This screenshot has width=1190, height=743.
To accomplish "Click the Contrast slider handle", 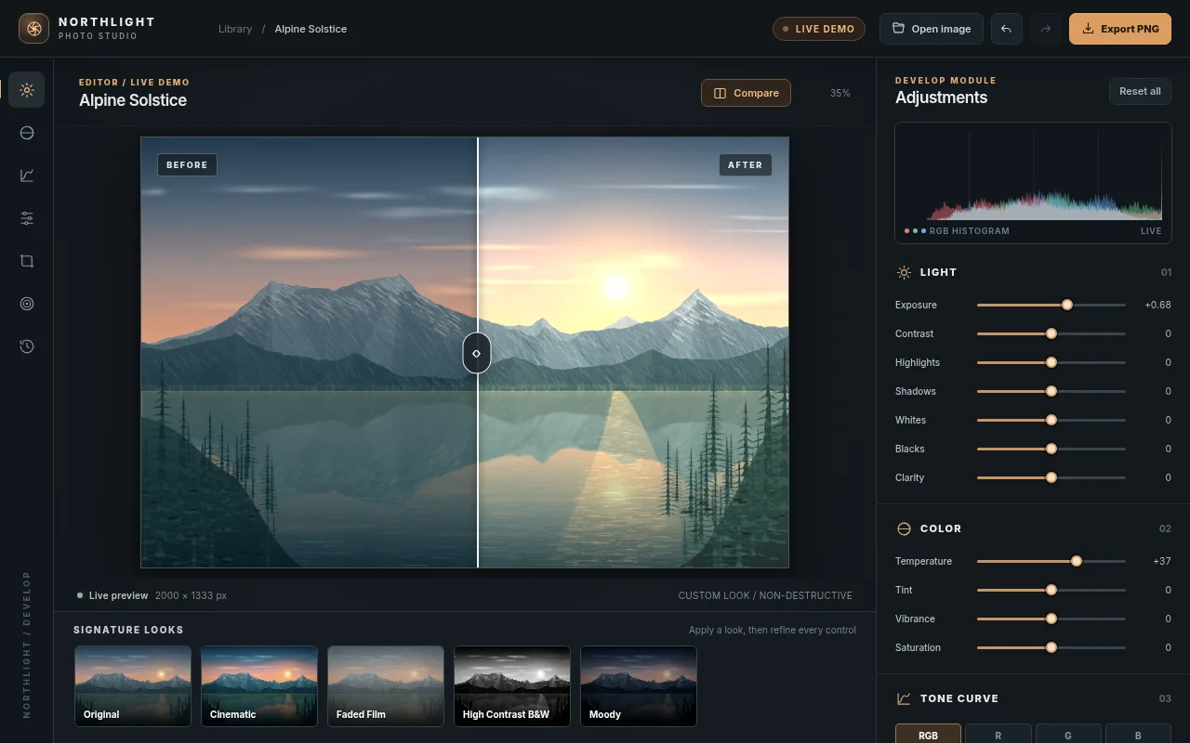I will coord(1051,333).
